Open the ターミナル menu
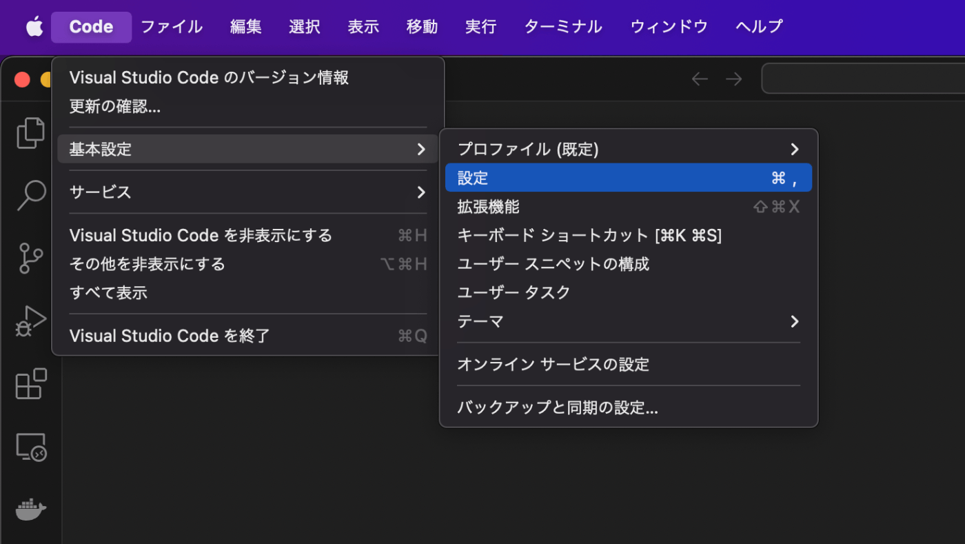 pos(563,27)
